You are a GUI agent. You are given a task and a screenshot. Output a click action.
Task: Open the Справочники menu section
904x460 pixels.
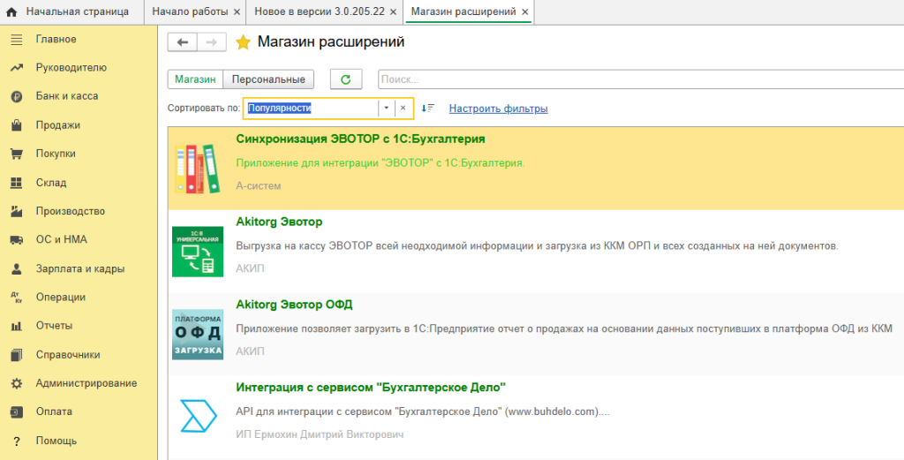[x=67, y=355]
